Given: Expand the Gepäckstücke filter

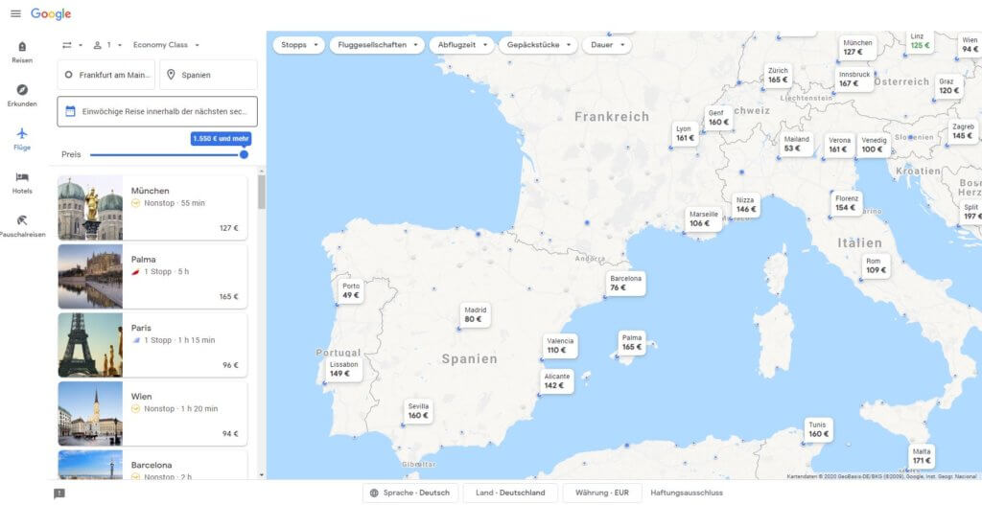Looking at the screenshot, I should click(538, 45).
